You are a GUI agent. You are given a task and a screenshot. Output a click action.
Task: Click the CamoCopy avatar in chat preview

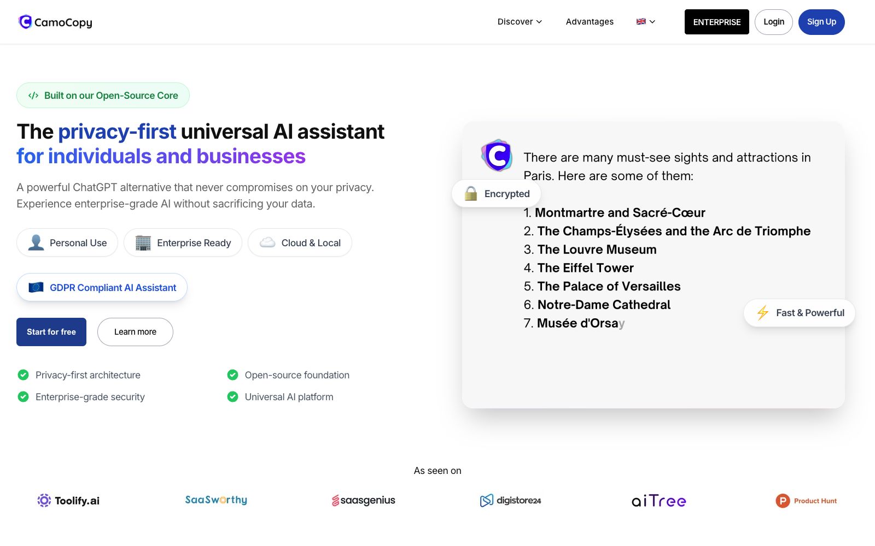pos(497,156)
